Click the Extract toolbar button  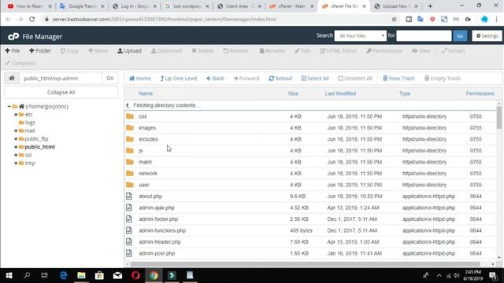(454, 50)
